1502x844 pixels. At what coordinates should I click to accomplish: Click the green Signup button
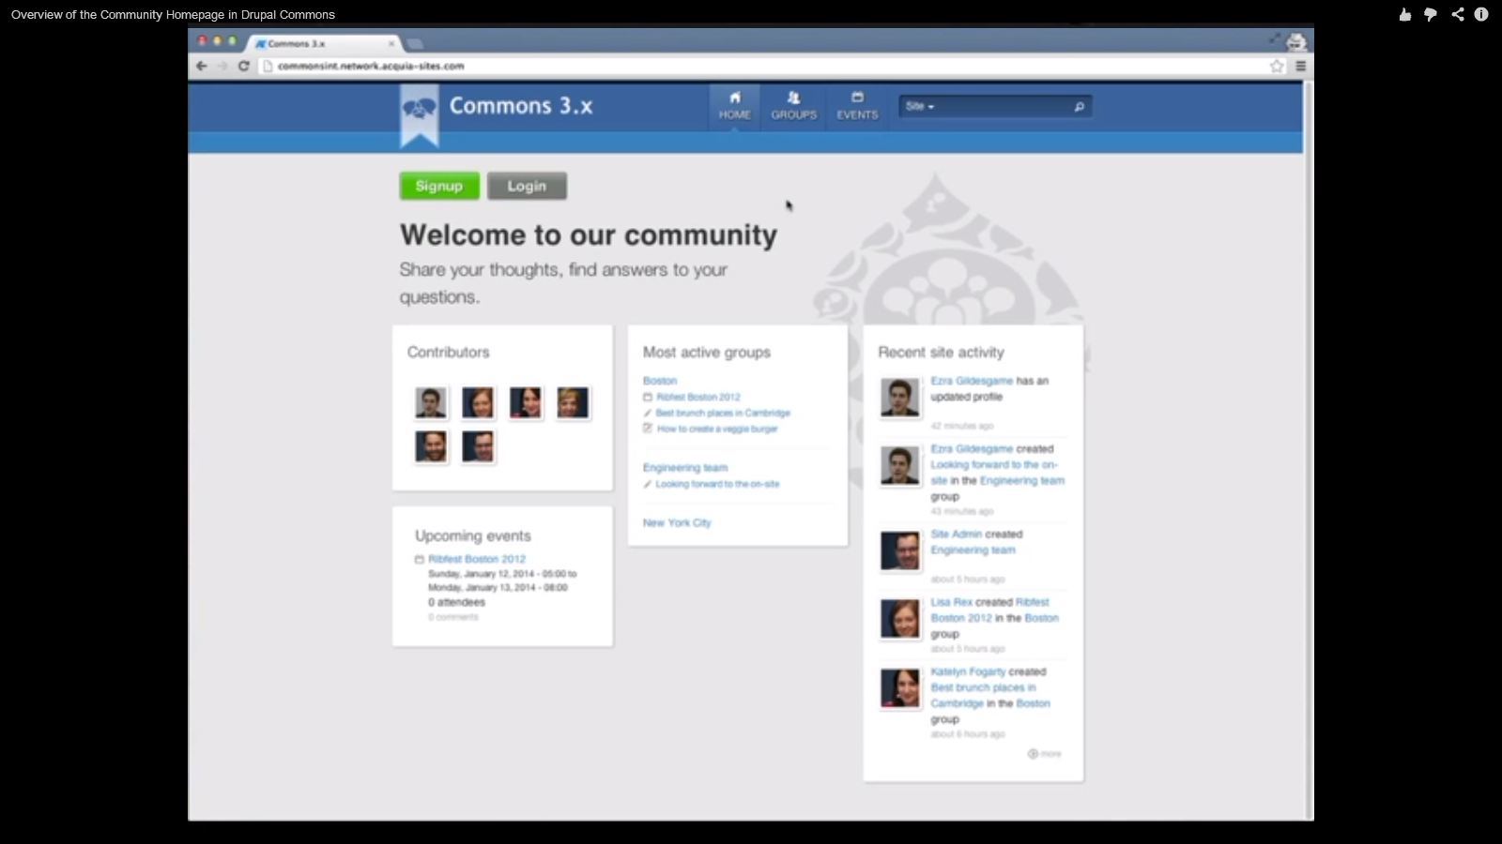click(x=439, y=186)
